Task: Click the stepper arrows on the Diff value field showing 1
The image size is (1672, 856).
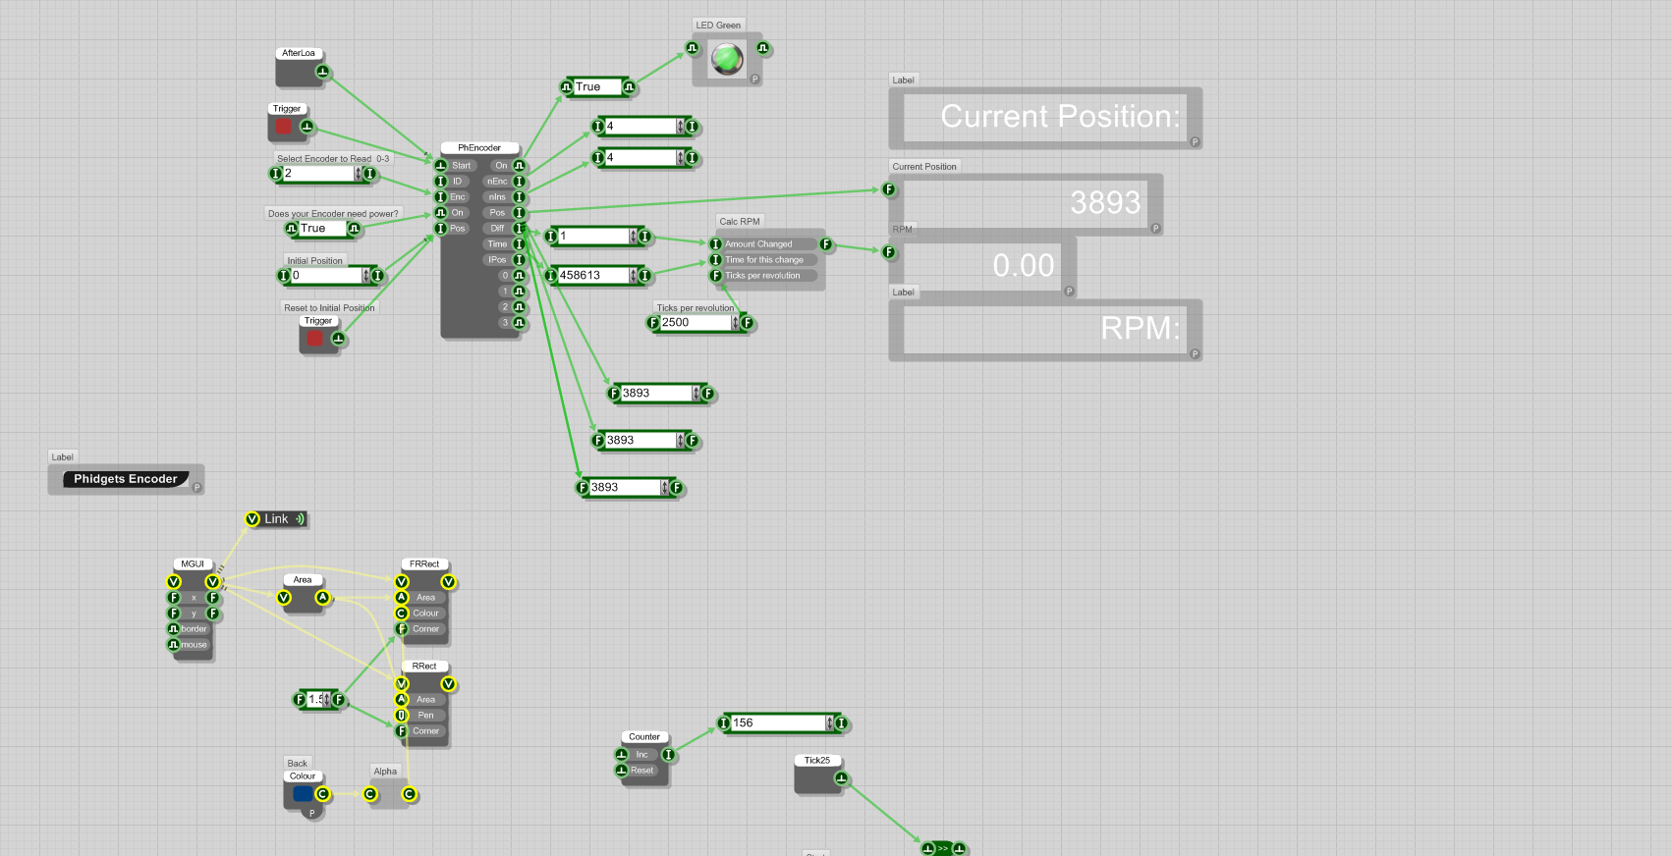Action: tap(633, 237)
